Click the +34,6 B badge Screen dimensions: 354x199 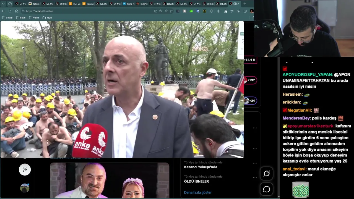[x=250, y=60]
